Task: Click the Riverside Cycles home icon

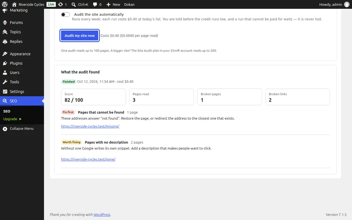Action: [14, 4]
